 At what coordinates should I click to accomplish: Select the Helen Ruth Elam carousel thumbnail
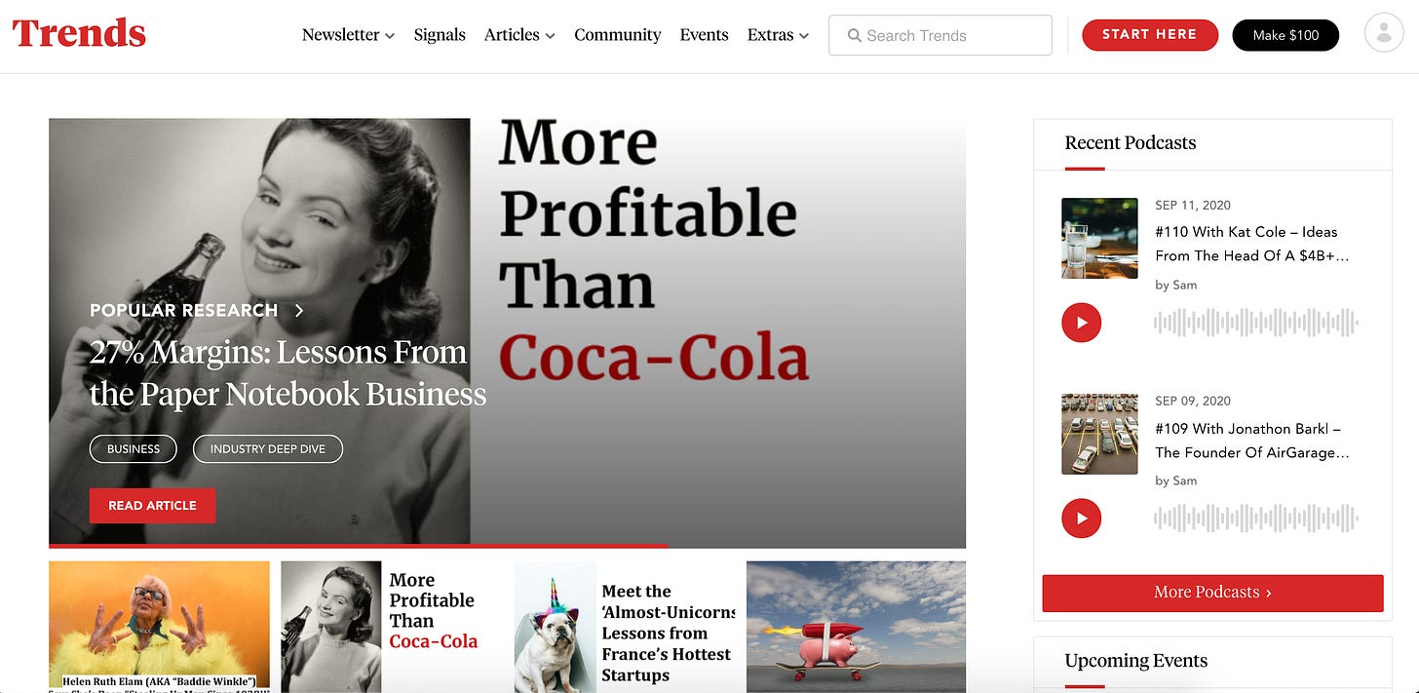[x=159, y=627]
